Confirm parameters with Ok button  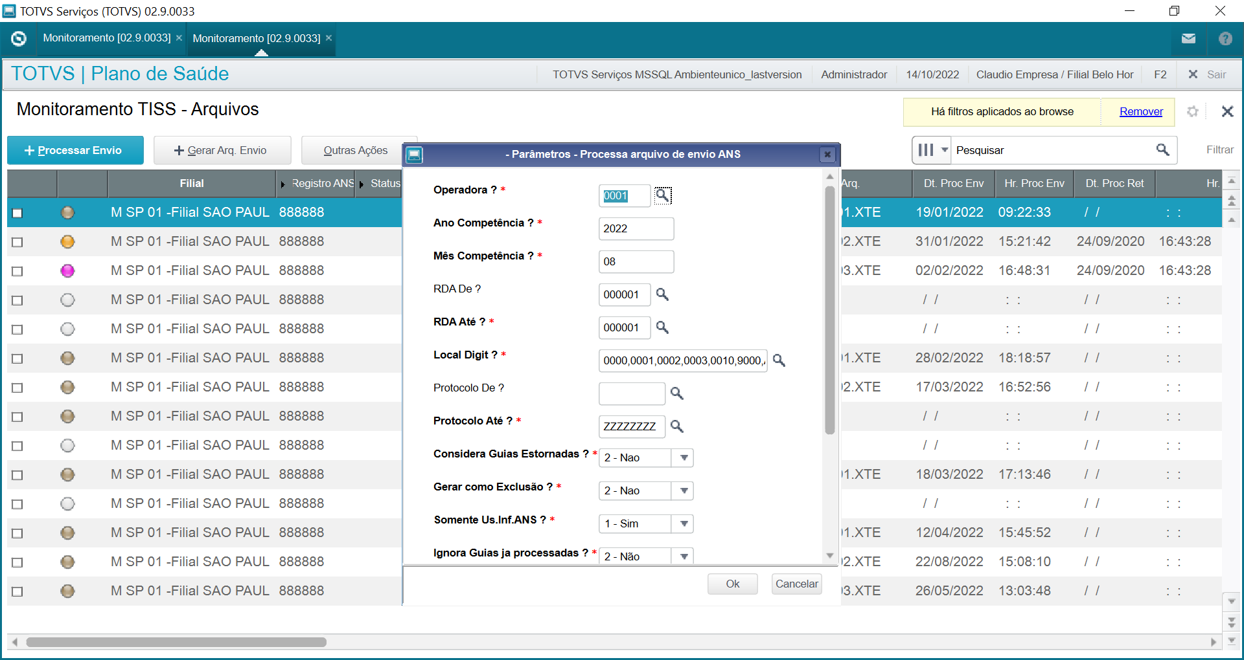point(733,584)
